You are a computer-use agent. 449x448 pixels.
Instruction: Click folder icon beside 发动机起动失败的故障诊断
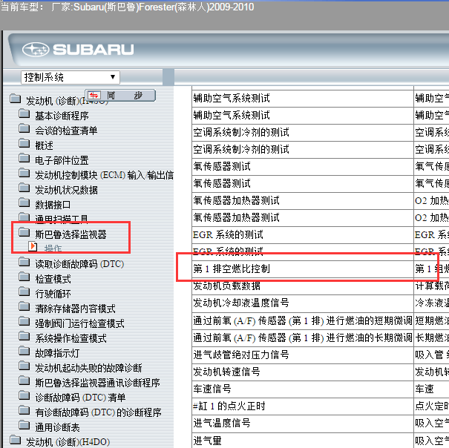point(24,366)
